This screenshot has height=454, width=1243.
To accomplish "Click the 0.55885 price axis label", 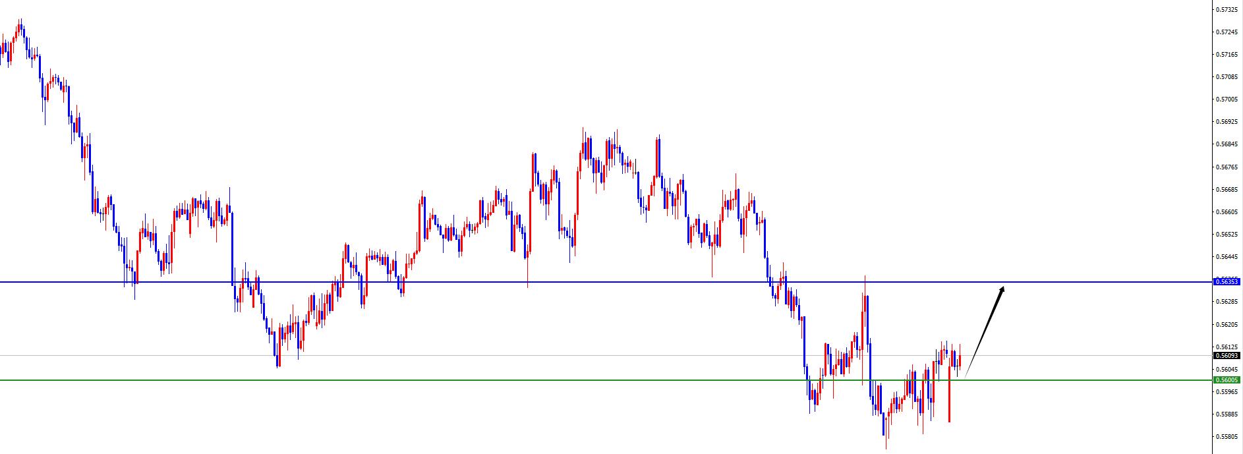I will 1227,414.
